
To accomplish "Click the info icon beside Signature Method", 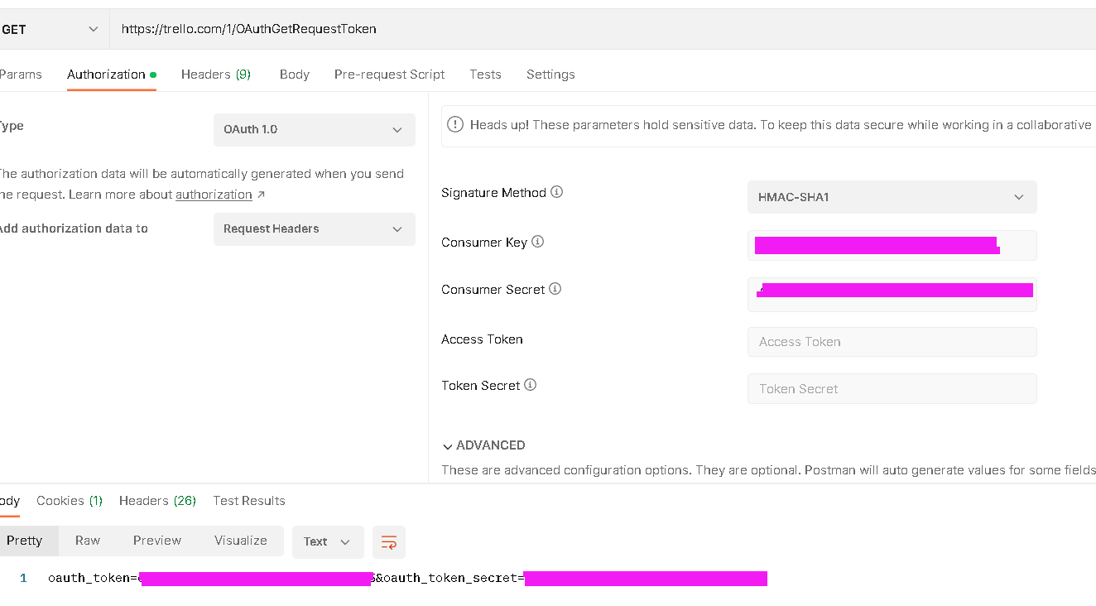I will pos(557,192).
